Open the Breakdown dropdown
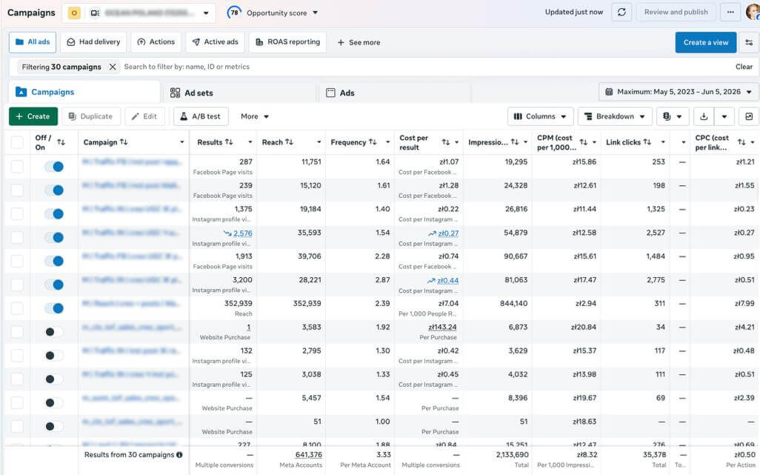The height and width of the screenshot is (475, 760). [x=615, y=116]
